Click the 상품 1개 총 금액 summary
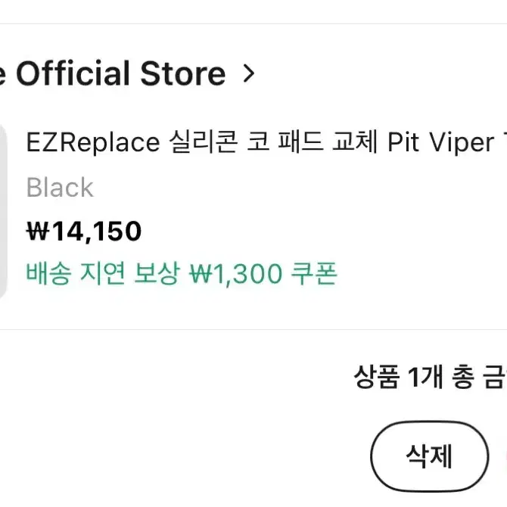The image size is (507, 507). (431, 377)
